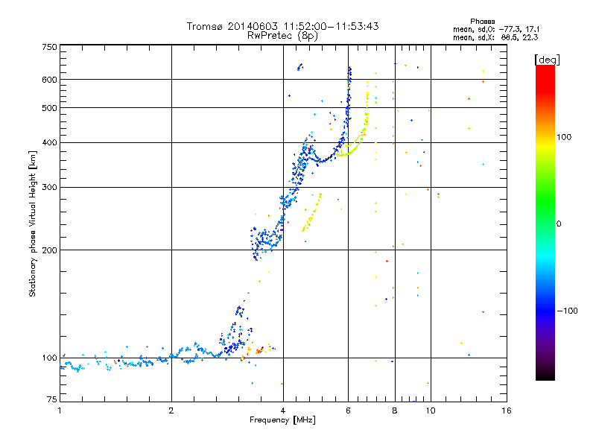The image size is (596, 447).
Task: Click y-axis tick label '200'
Action: click(49, 250)
